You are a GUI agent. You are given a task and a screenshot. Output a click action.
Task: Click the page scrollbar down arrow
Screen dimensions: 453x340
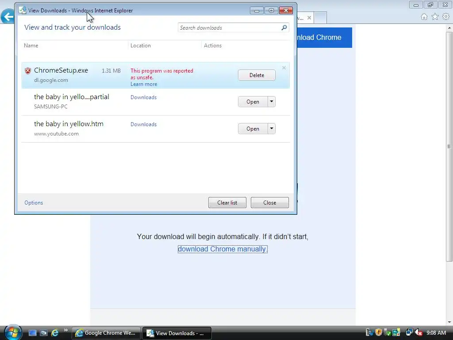pyautogui.click(x=449, y=322)
